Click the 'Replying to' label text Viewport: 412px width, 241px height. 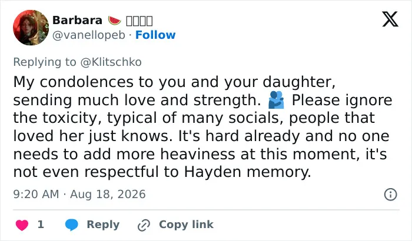(x=45, y=62)
